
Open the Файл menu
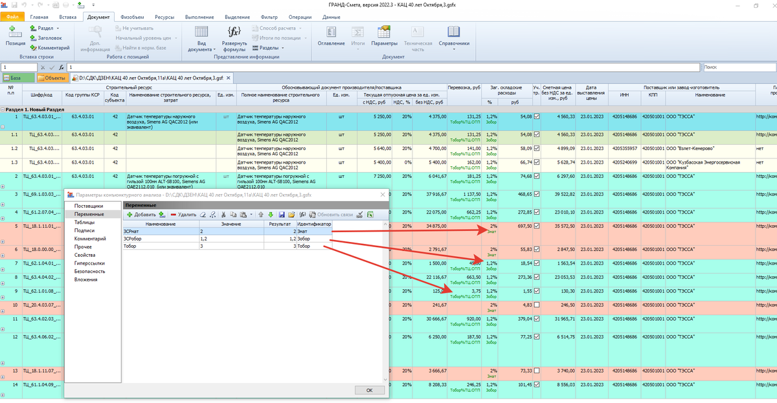point(12,16)
